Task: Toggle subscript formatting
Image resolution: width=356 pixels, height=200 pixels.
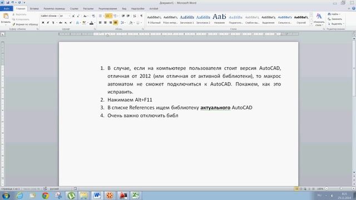Action: click(66, 23)
